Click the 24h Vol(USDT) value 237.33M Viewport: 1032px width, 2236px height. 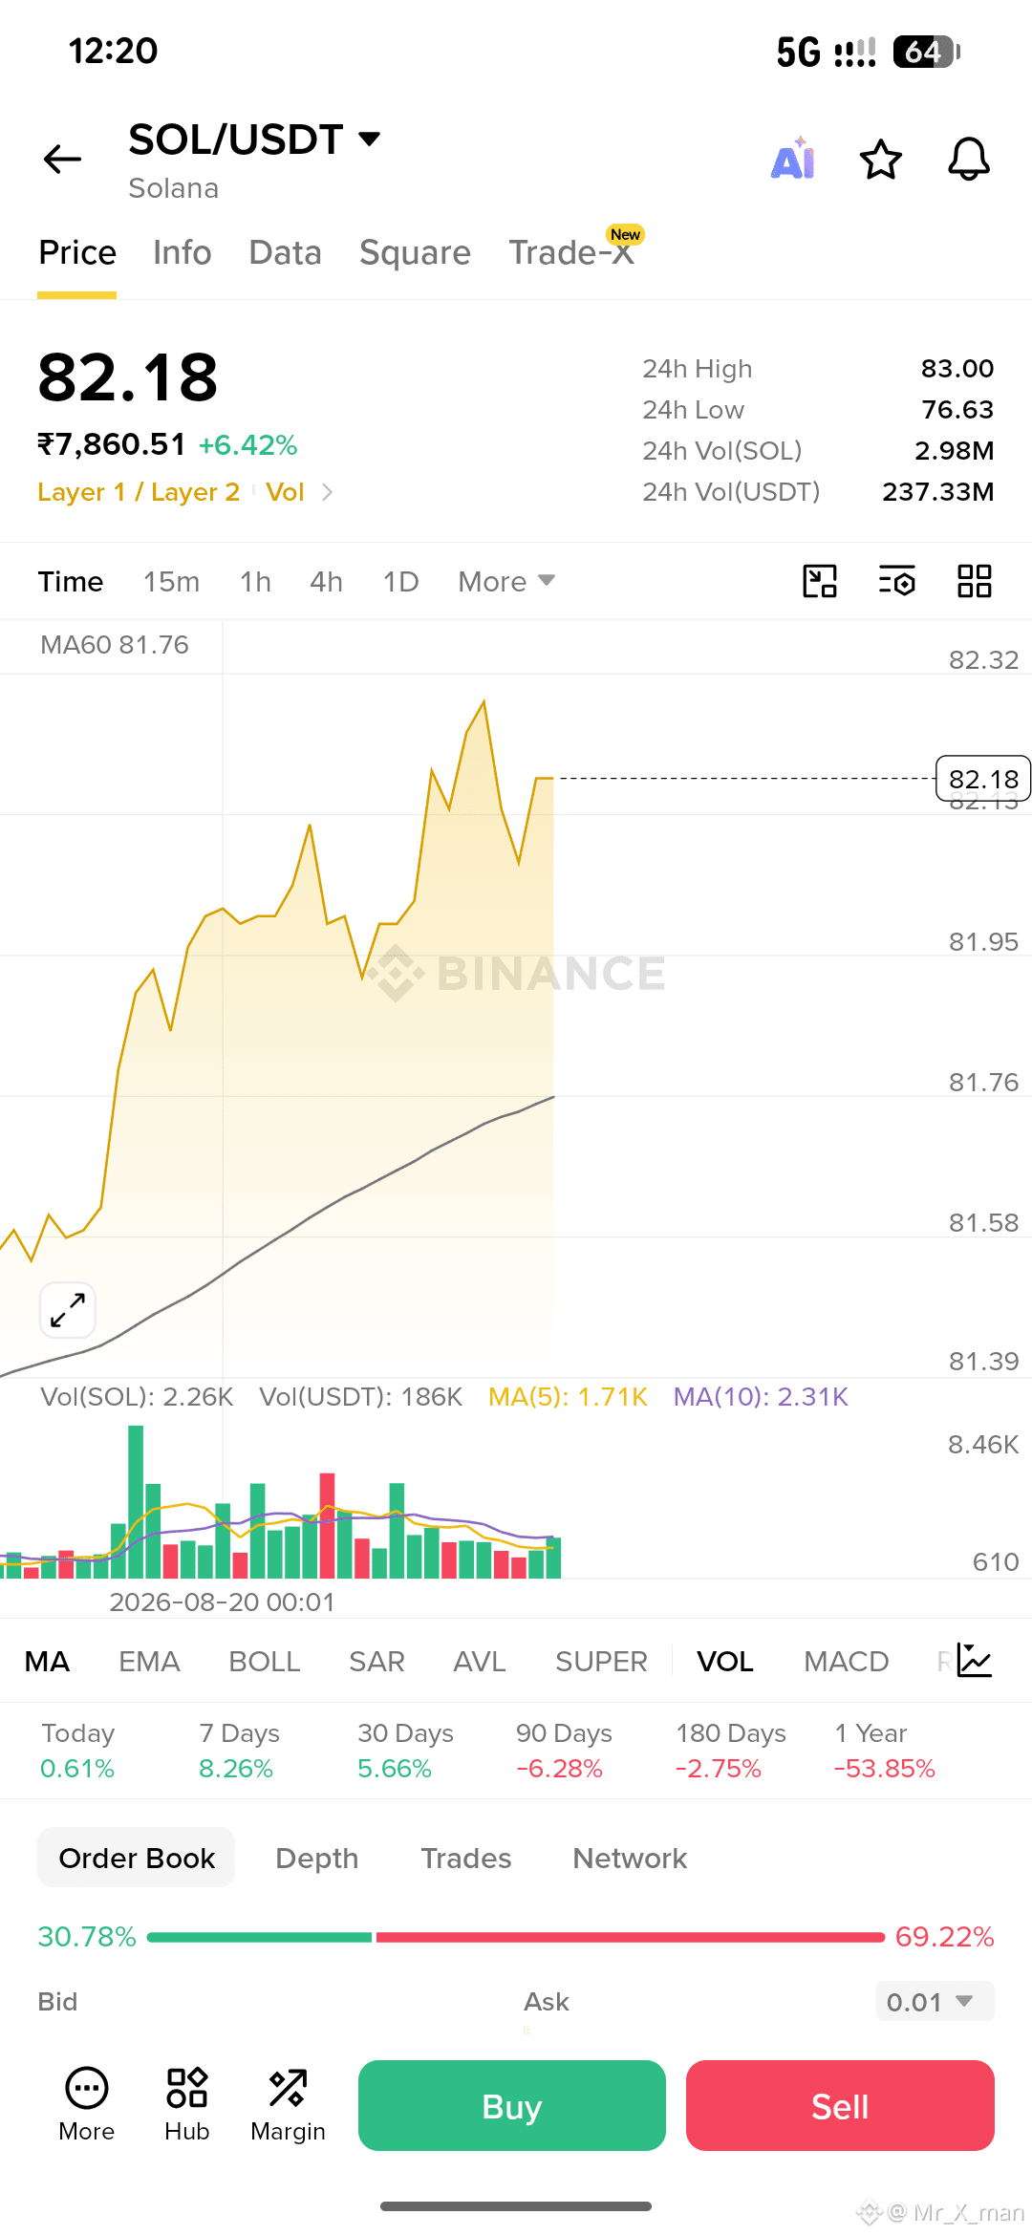click(937, 492)
